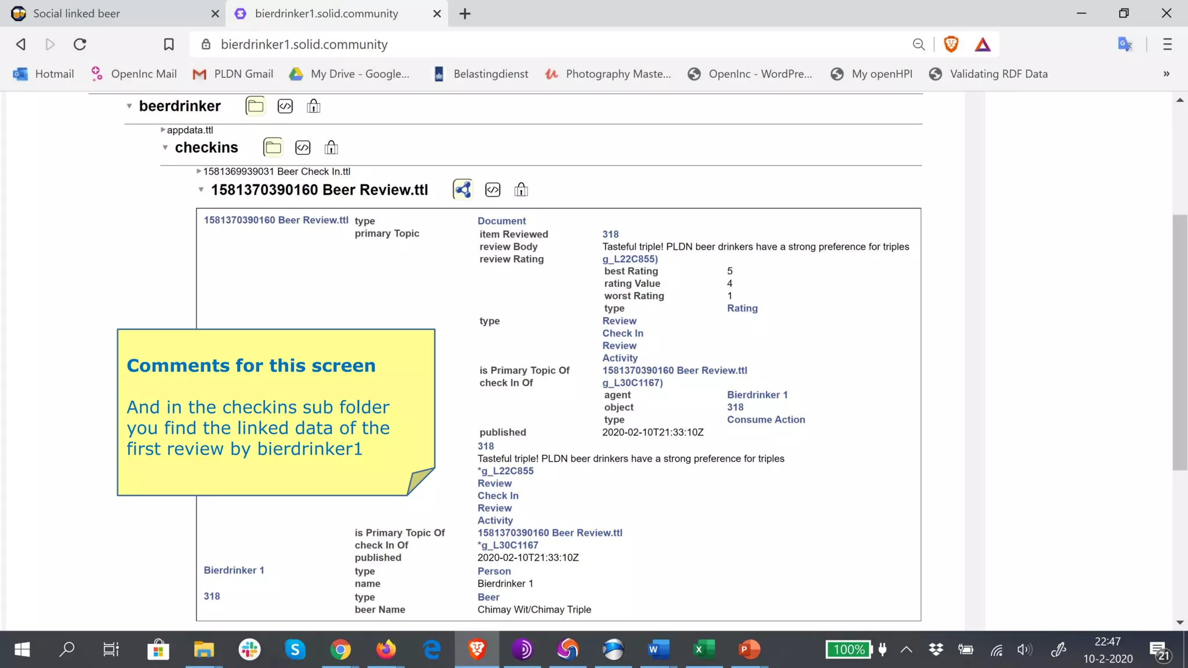1188x668 pixels.
Task: Open volume control in system tray
Action: [1024, 649]
